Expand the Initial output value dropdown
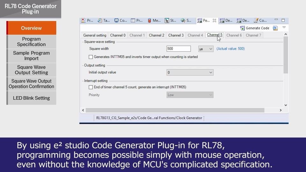Viewport: 306px width, 172px height. pos(190,73)
